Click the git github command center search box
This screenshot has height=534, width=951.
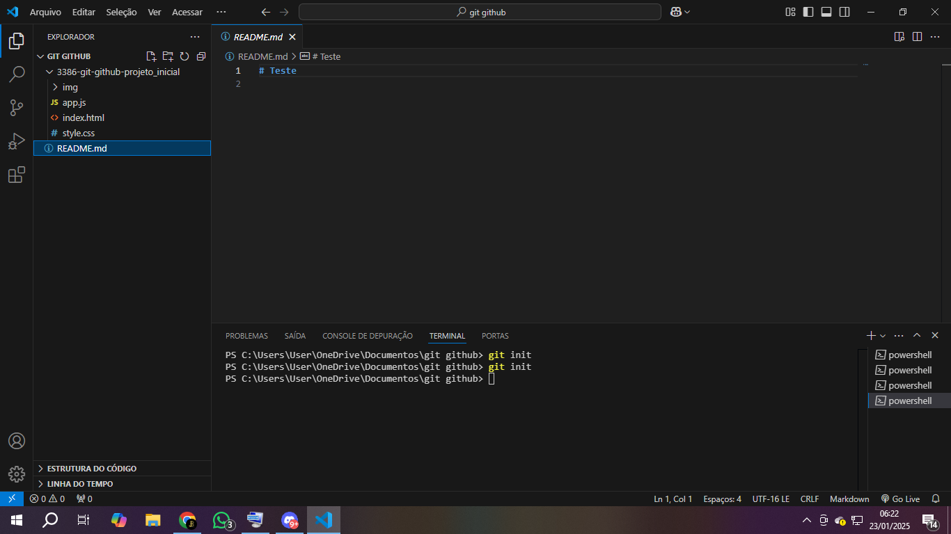click(480, 12)
